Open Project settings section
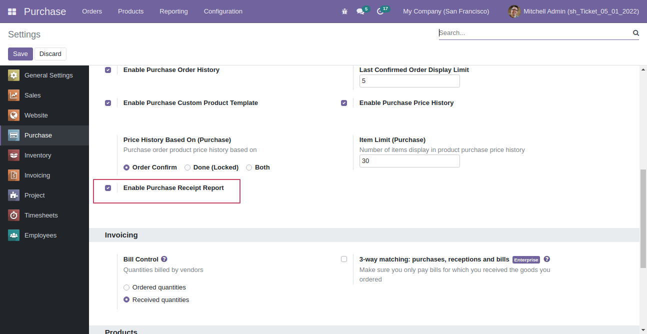The height and width of the screenshot is (334, 647). pos(44,195)
